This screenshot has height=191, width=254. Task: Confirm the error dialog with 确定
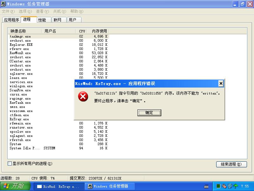click(x=149, y=113)
